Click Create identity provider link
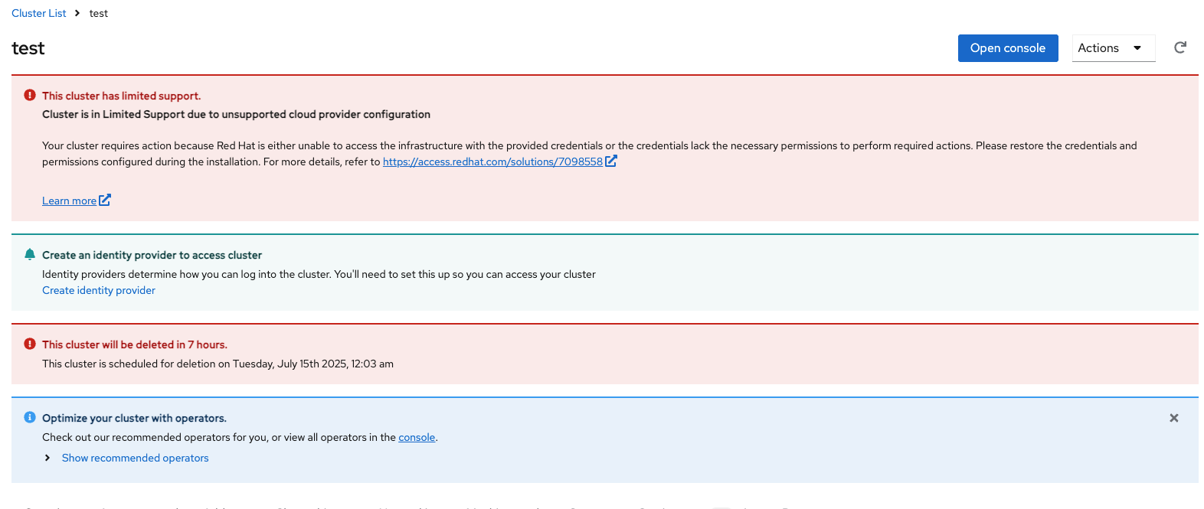The height and width of the screenshot is (509, 1204). (x=99, y=290)
